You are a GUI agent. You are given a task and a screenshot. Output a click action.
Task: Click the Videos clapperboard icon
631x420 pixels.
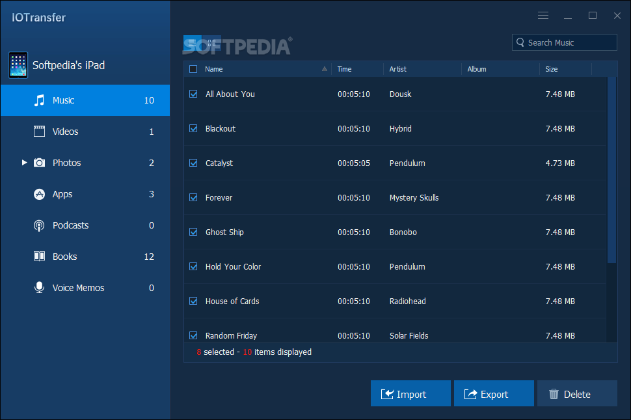click(x=39, y=132)
